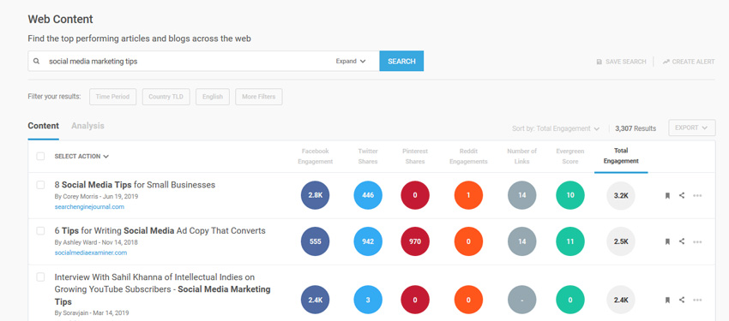Screen dimensions: 729x321
Task: Sort by Pinterest Shares column
Action: coord(415,157)
